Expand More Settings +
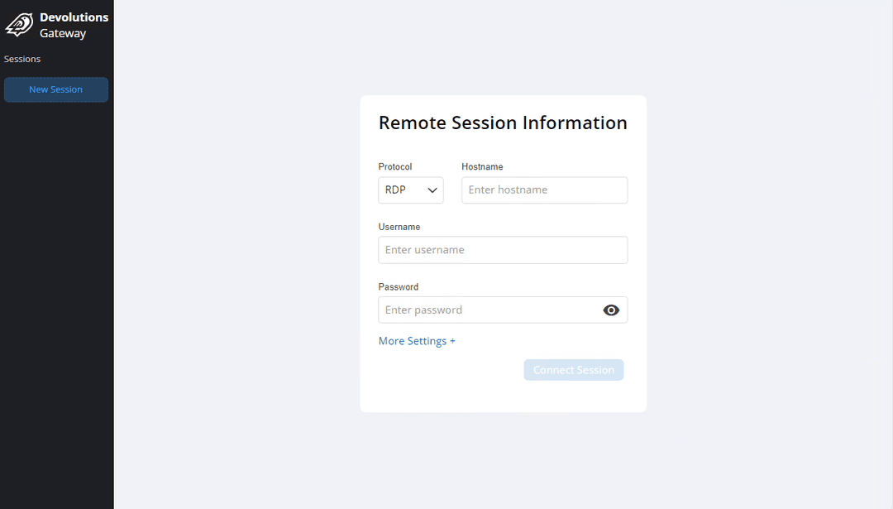 pyautogui.click(x=416, y=341)
